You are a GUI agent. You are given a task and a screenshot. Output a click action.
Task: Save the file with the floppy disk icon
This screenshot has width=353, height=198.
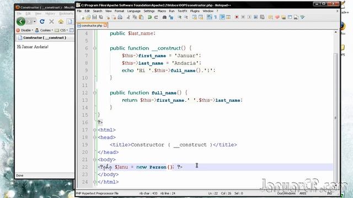(x=94, y=17)
